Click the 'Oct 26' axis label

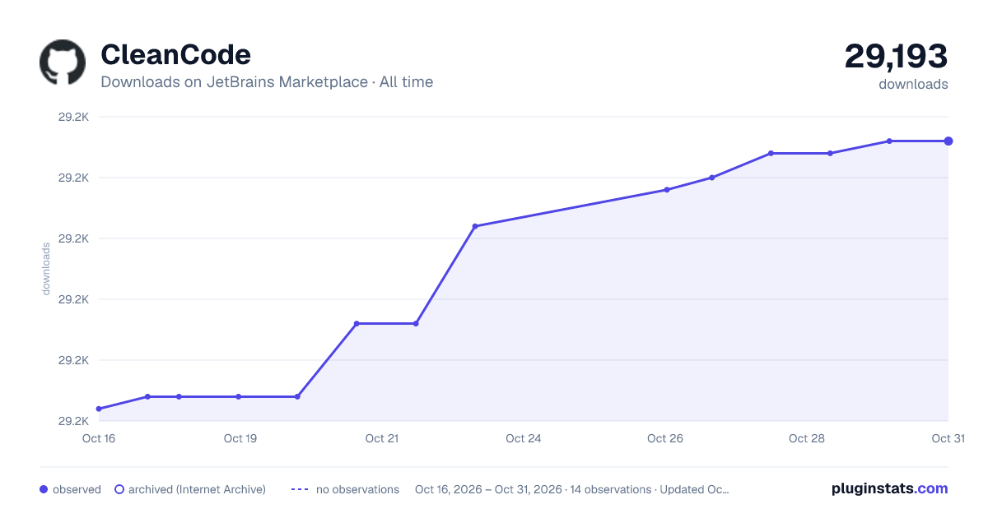(665, 438)
